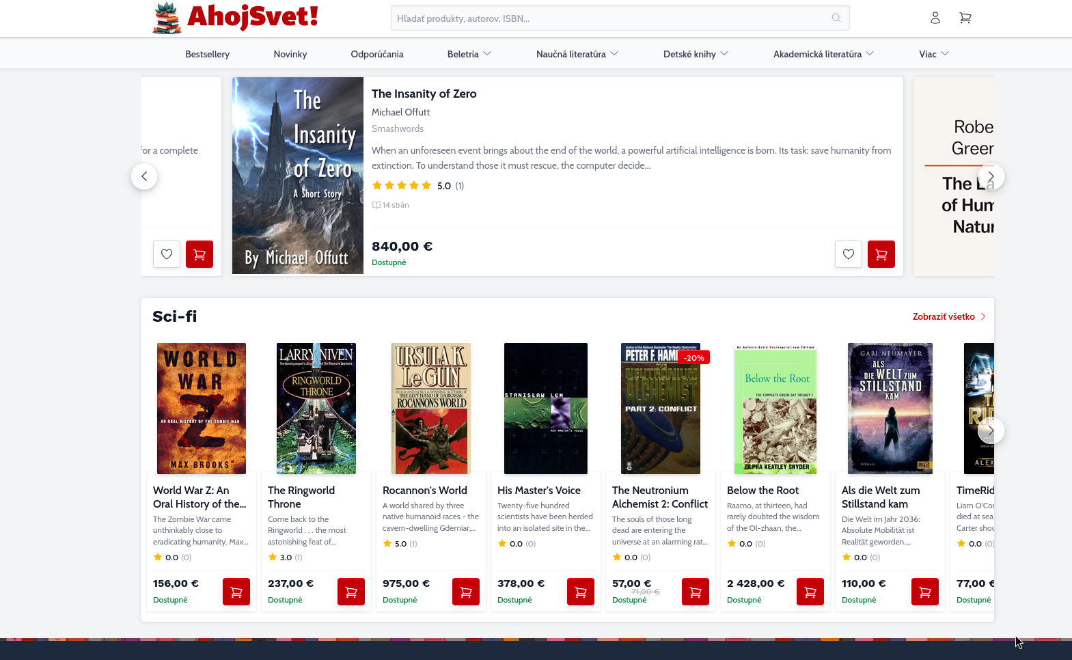The image size is (1072, 660).
Task: Go to the Novinky section
Action: point(290,54)
